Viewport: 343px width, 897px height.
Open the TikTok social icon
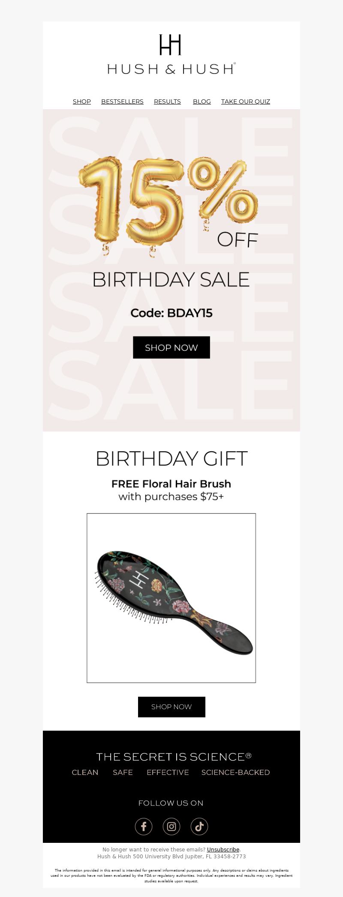tap(199, 826)
